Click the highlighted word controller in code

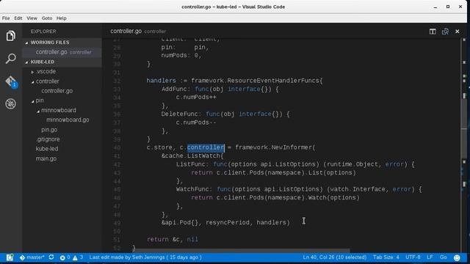(206, 147)
